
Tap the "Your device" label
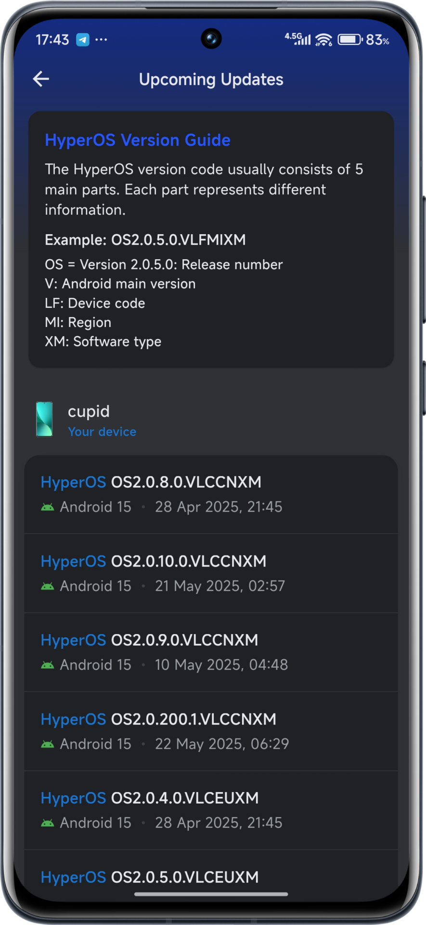[x=102, y=432]
